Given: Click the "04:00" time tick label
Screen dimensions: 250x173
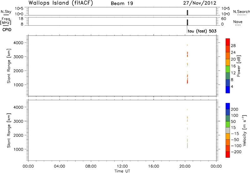Looking at the screenshot, I should coord(59,166).
